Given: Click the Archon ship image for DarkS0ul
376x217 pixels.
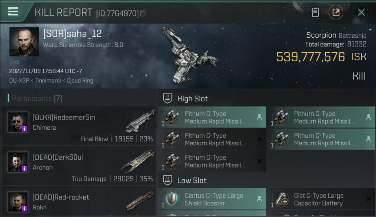Looking at the screenshot, I should [138, 161].
